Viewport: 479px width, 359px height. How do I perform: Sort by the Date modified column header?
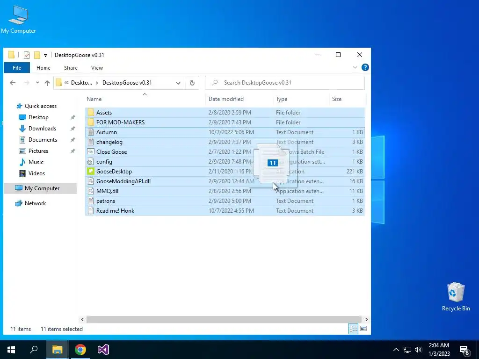pyautogui.click(x=226, y=99)
